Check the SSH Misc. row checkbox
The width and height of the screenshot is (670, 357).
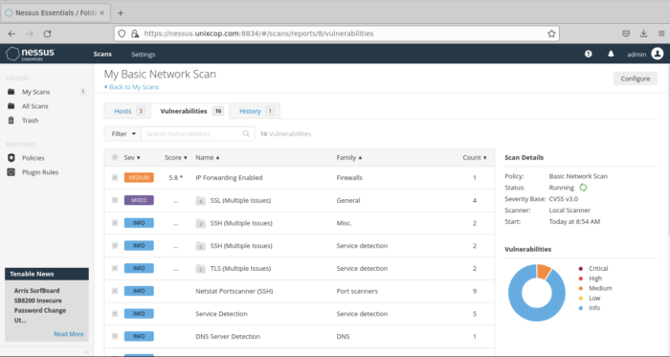[x=115, y=223]
